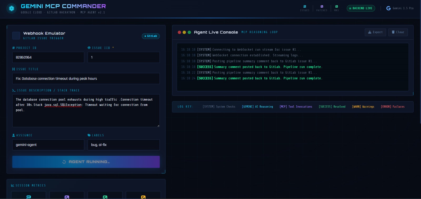The image size is (421, 199).
Task: Click the 'GEMINI MCP COMMANDER' title text
Action: [x=63, y=6]
